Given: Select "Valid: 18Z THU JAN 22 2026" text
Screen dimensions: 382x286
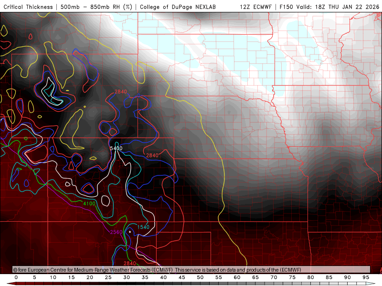Looking at the screenshot, I should (338, 7).
